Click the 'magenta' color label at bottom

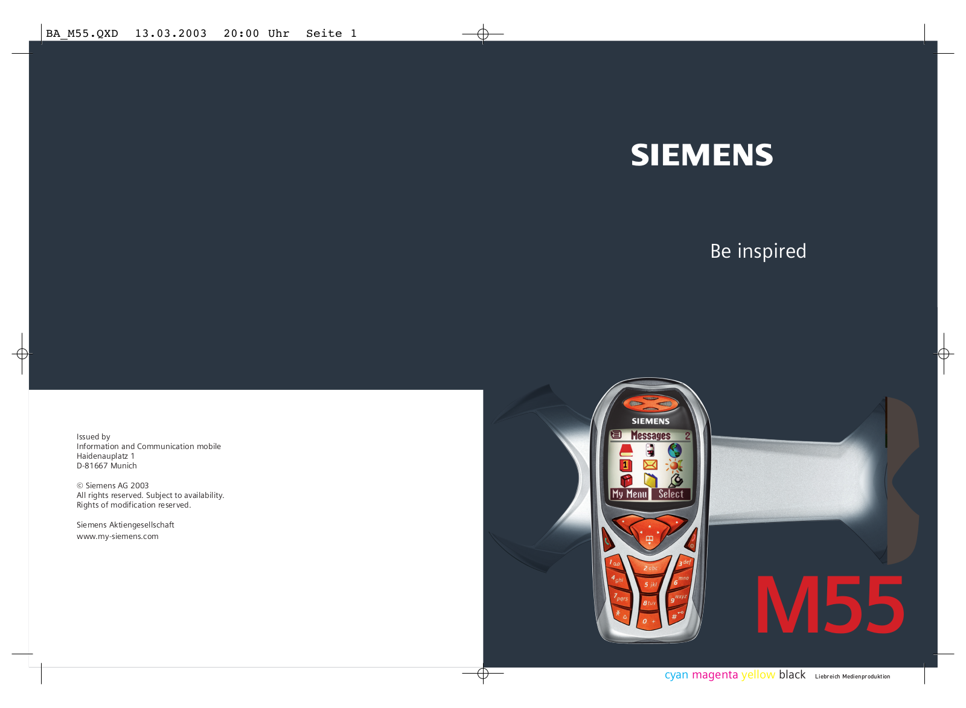[x=715, y=675]
